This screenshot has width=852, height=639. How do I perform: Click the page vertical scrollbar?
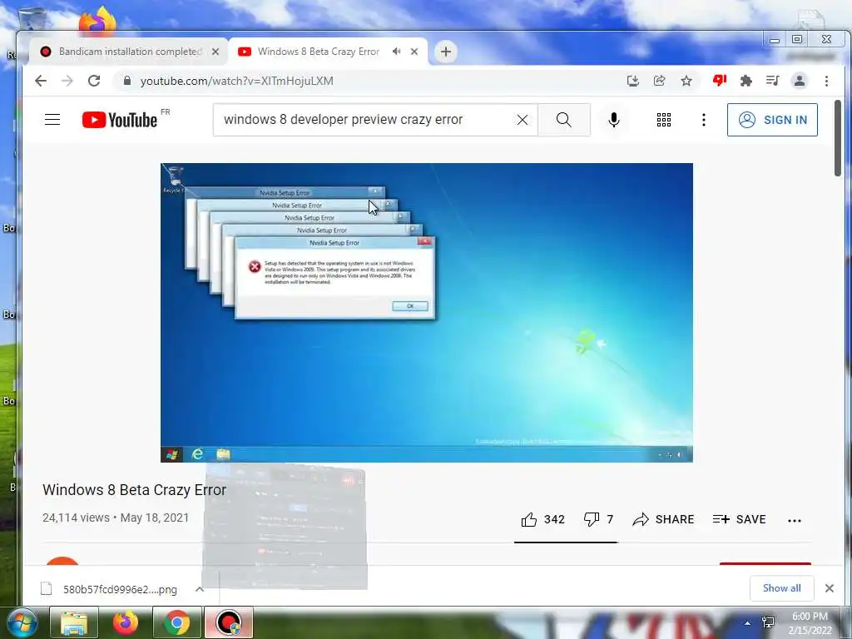tap(837, 138)
